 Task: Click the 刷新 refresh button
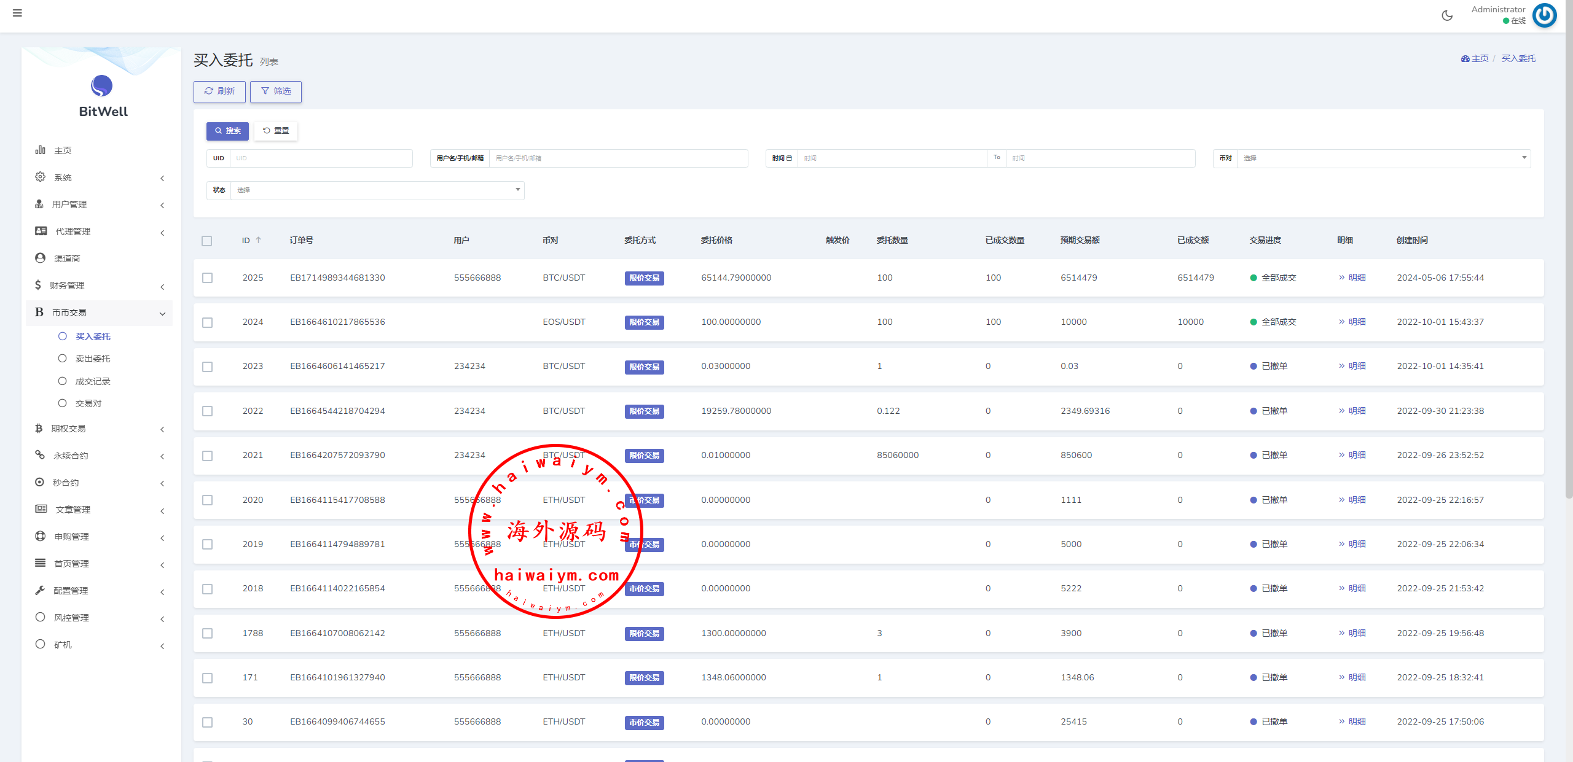point(219,91)
